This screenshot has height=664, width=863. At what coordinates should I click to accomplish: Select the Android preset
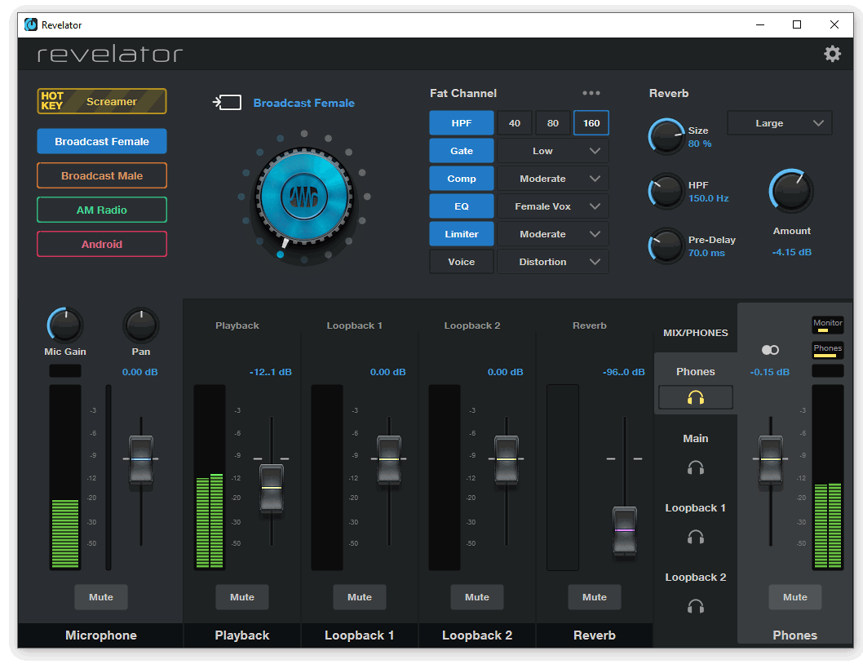[102, 244]
